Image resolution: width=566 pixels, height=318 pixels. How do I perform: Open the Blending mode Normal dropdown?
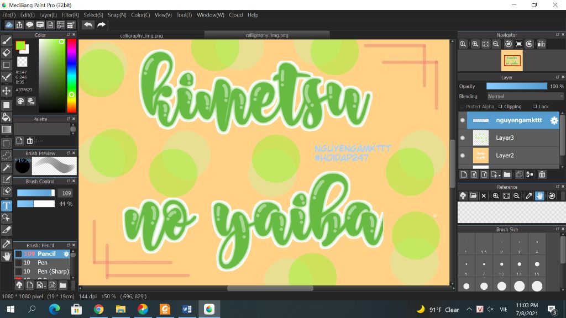point(525,96)
